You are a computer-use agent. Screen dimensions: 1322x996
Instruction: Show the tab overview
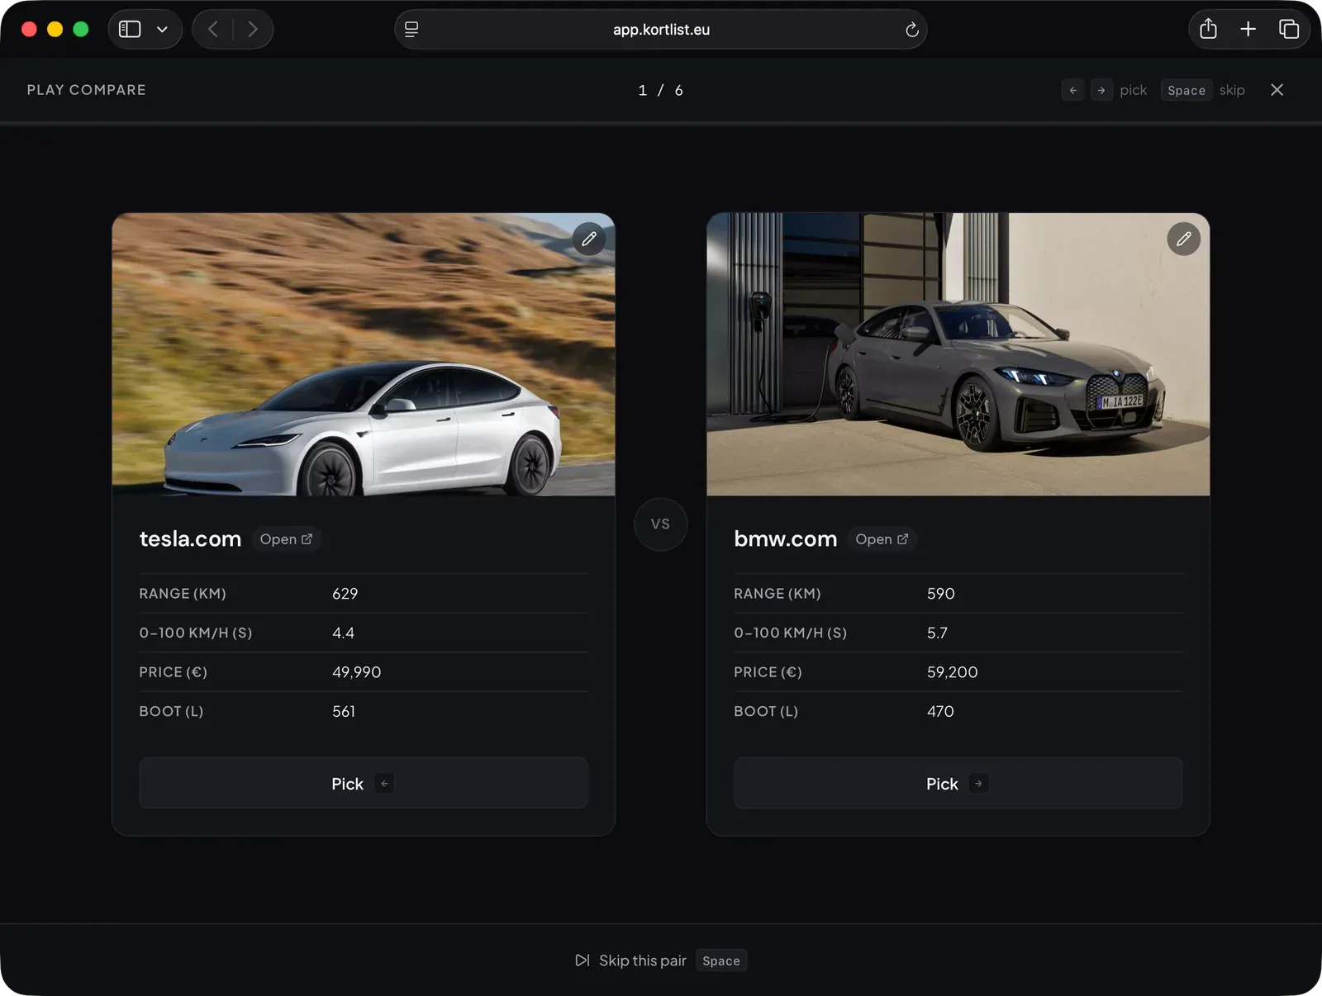coord(1289,30)
